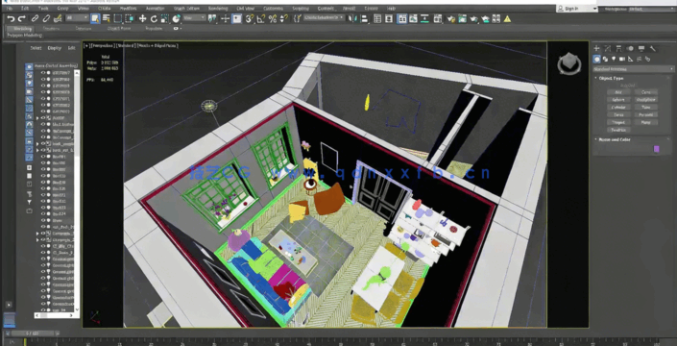Click the Box primitive button

618,92
